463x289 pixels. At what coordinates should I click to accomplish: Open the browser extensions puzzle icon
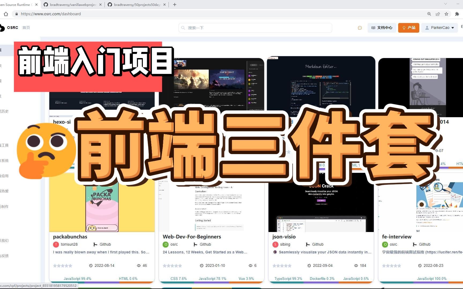pyautogui.click(x=457, y=14)
